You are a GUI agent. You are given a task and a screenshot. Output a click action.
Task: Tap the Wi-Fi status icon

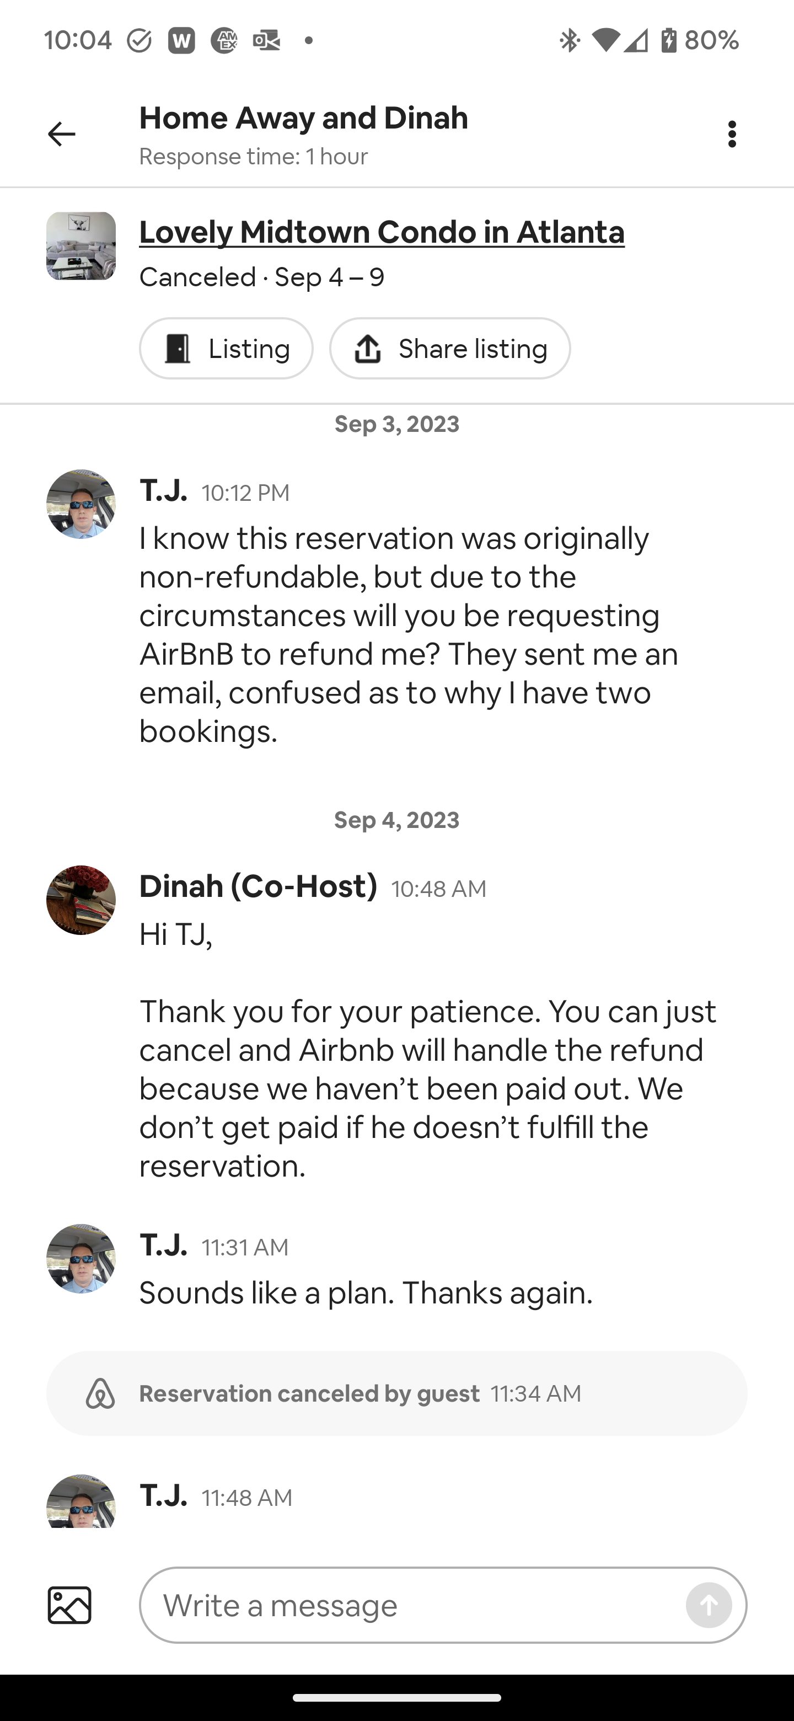pos(605,41)
